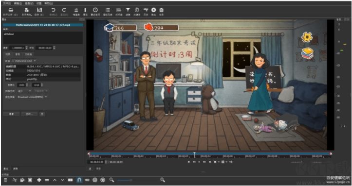Open the first menu in the menu bar

click(7, 3)
